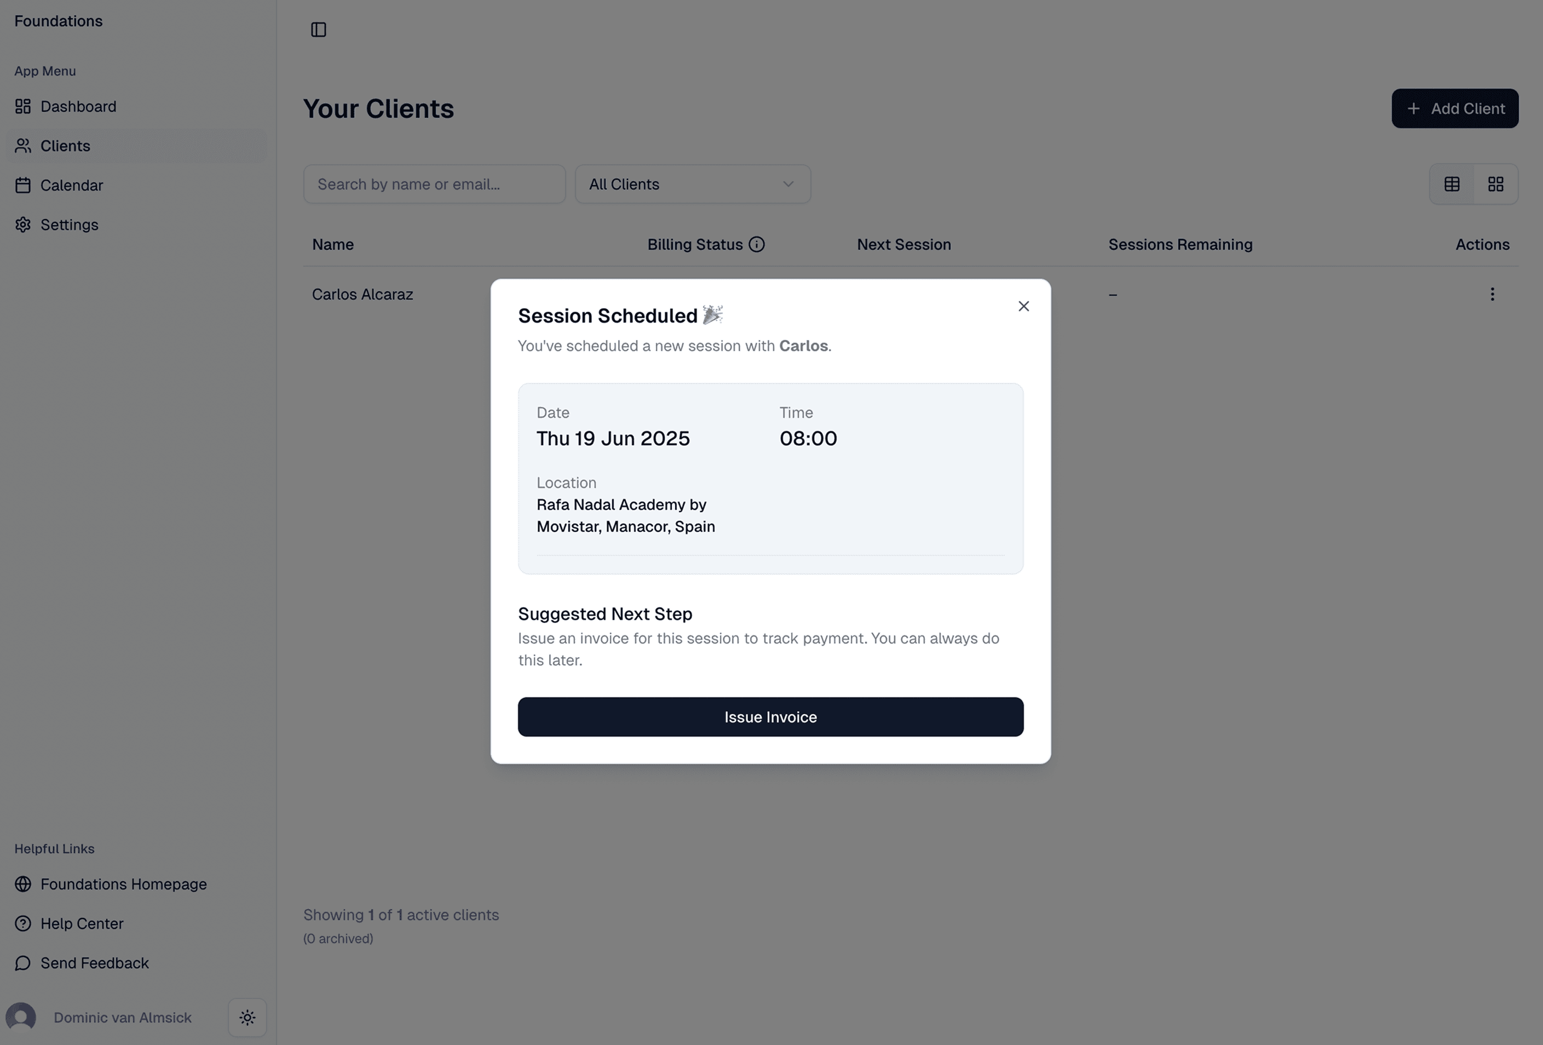The width and height of the screenshot is (1543, 1045).
Task: Open the Dominic van Almsick profile
Action: click(122, 1018)
